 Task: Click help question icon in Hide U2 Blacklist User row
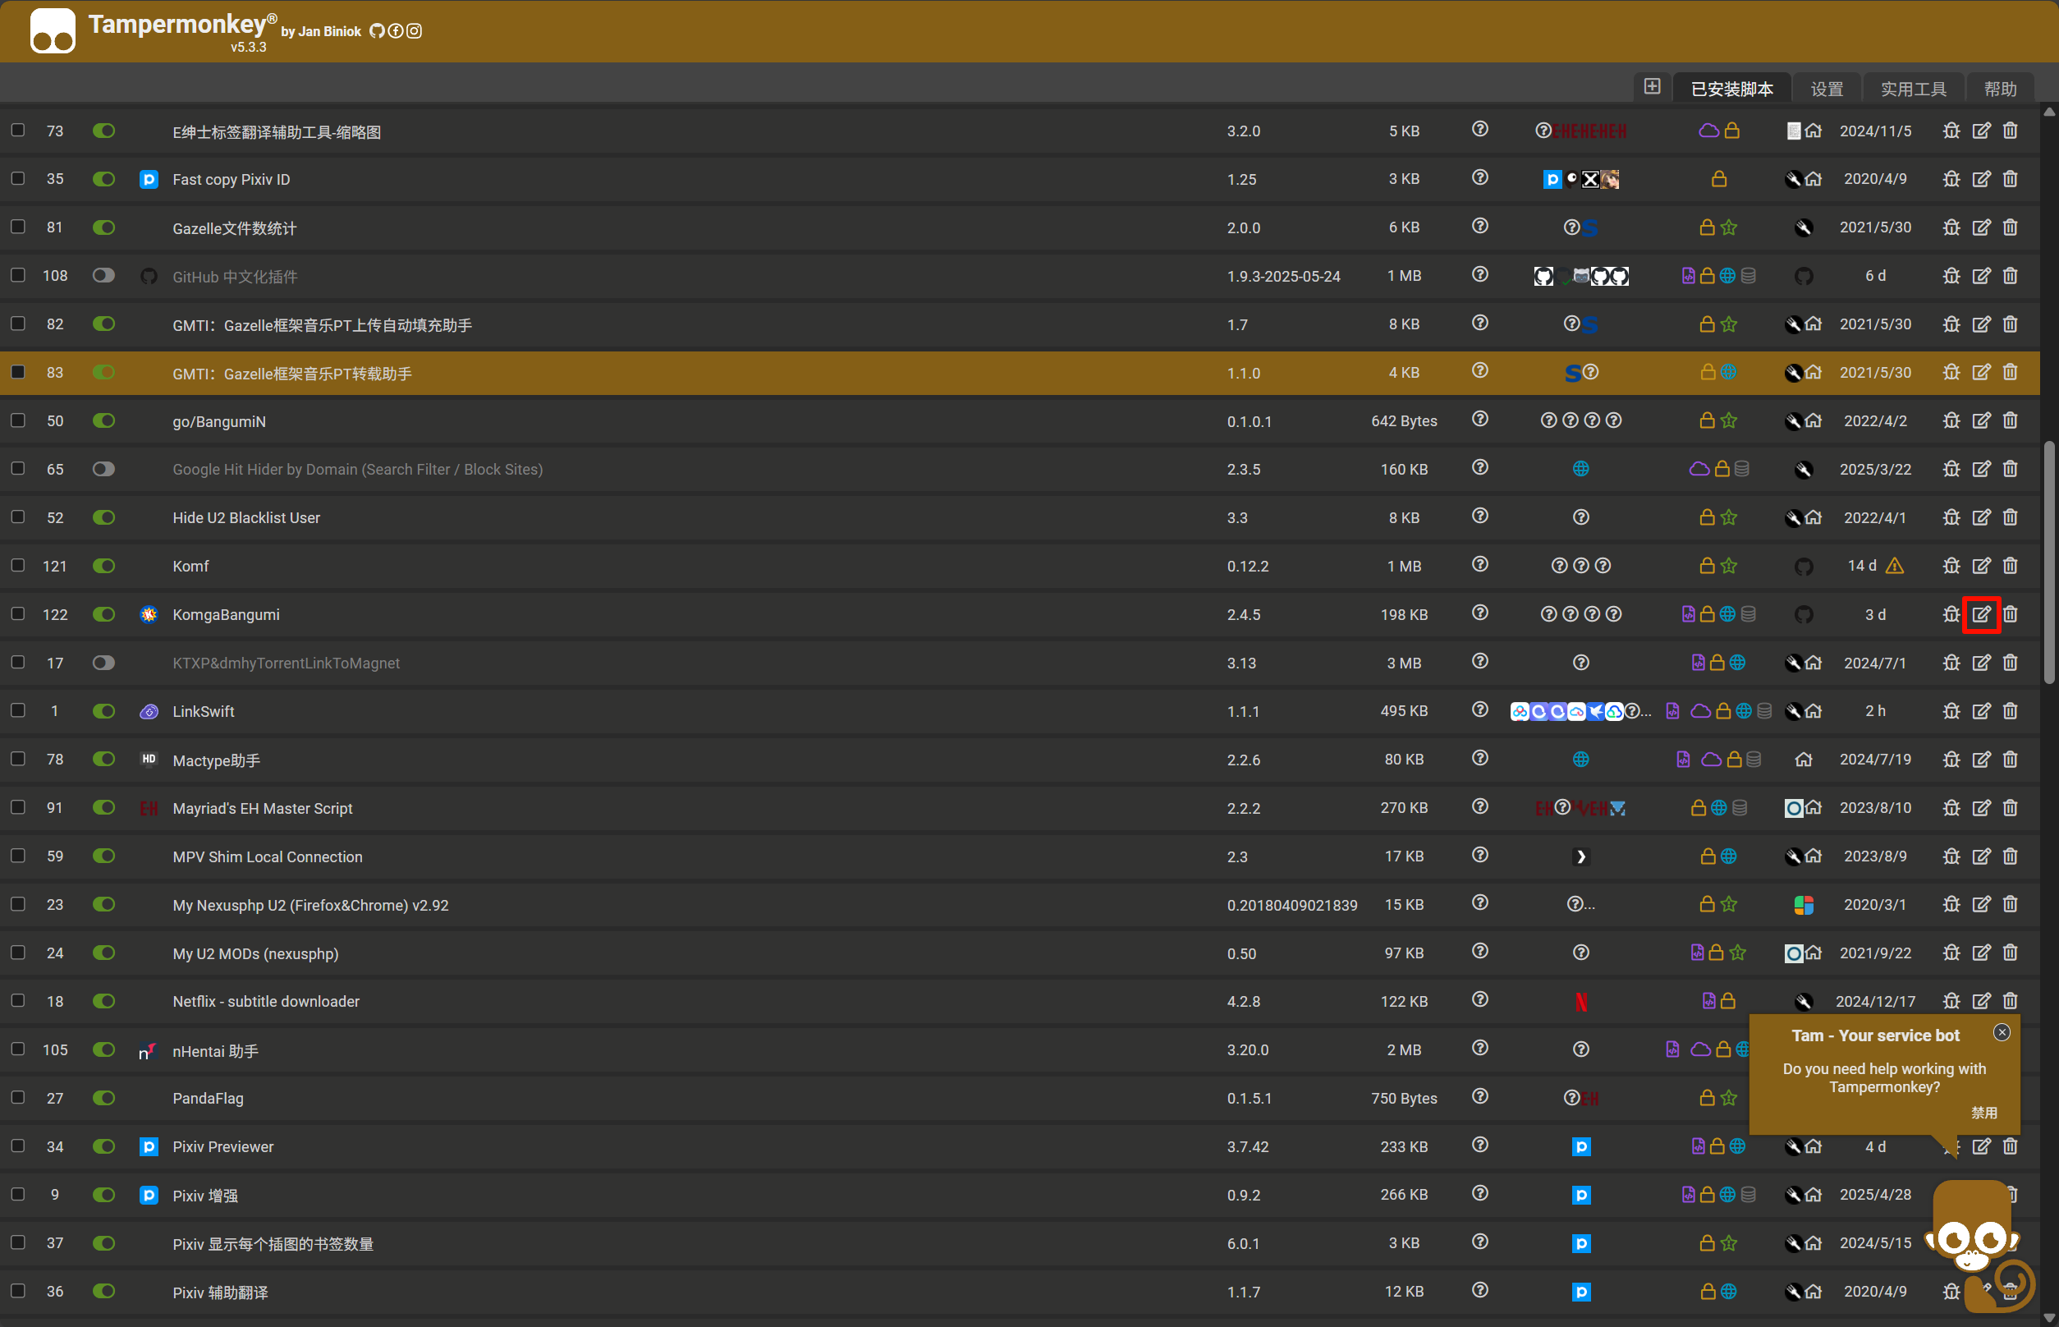pos(1480,517)
